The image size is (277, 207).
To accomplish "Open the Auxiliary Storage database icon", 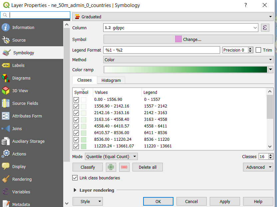I will tap(6, 141).
